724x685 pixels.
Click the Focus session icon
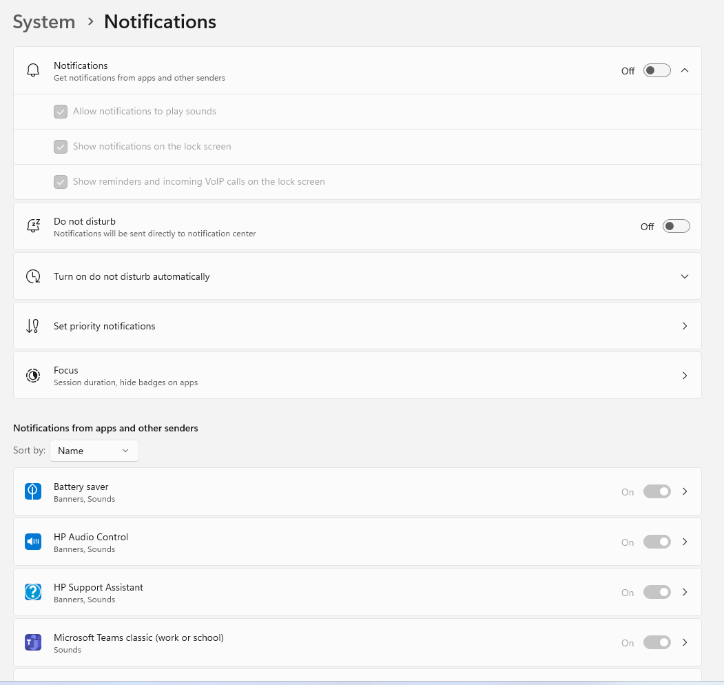point(33,376)
